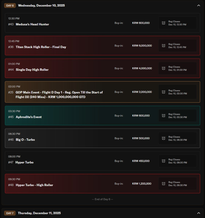Click the alarm clock icon for Titan Stack High Roller

[x=163, y=46]
